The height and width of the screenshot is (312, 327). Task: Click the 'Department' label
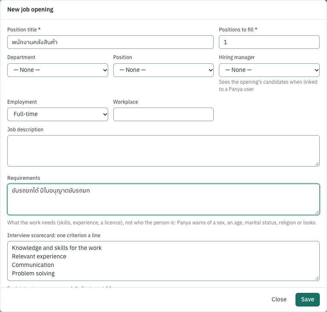21,57
